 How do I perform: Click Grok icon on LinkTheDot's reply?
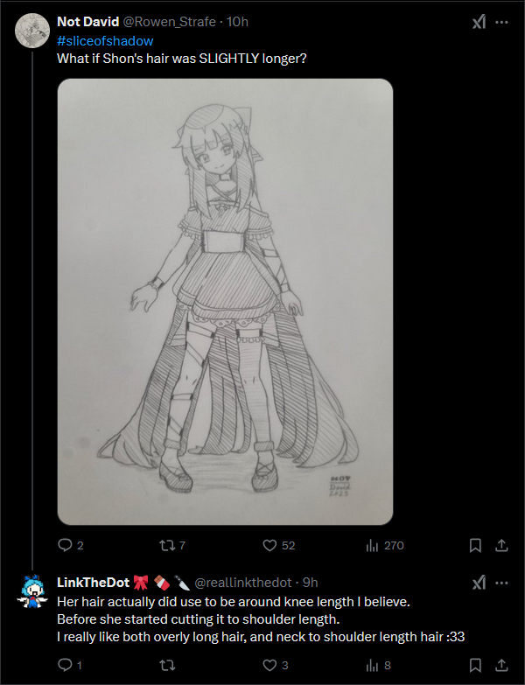479,583
